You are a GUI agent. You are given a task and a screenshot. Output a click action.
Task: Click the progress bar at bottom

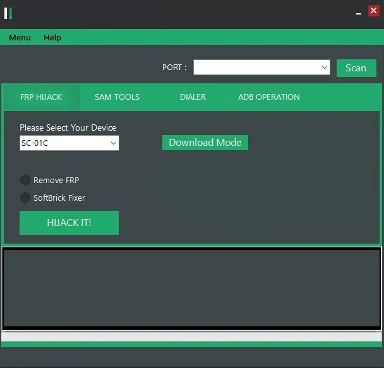pos(192,336)
